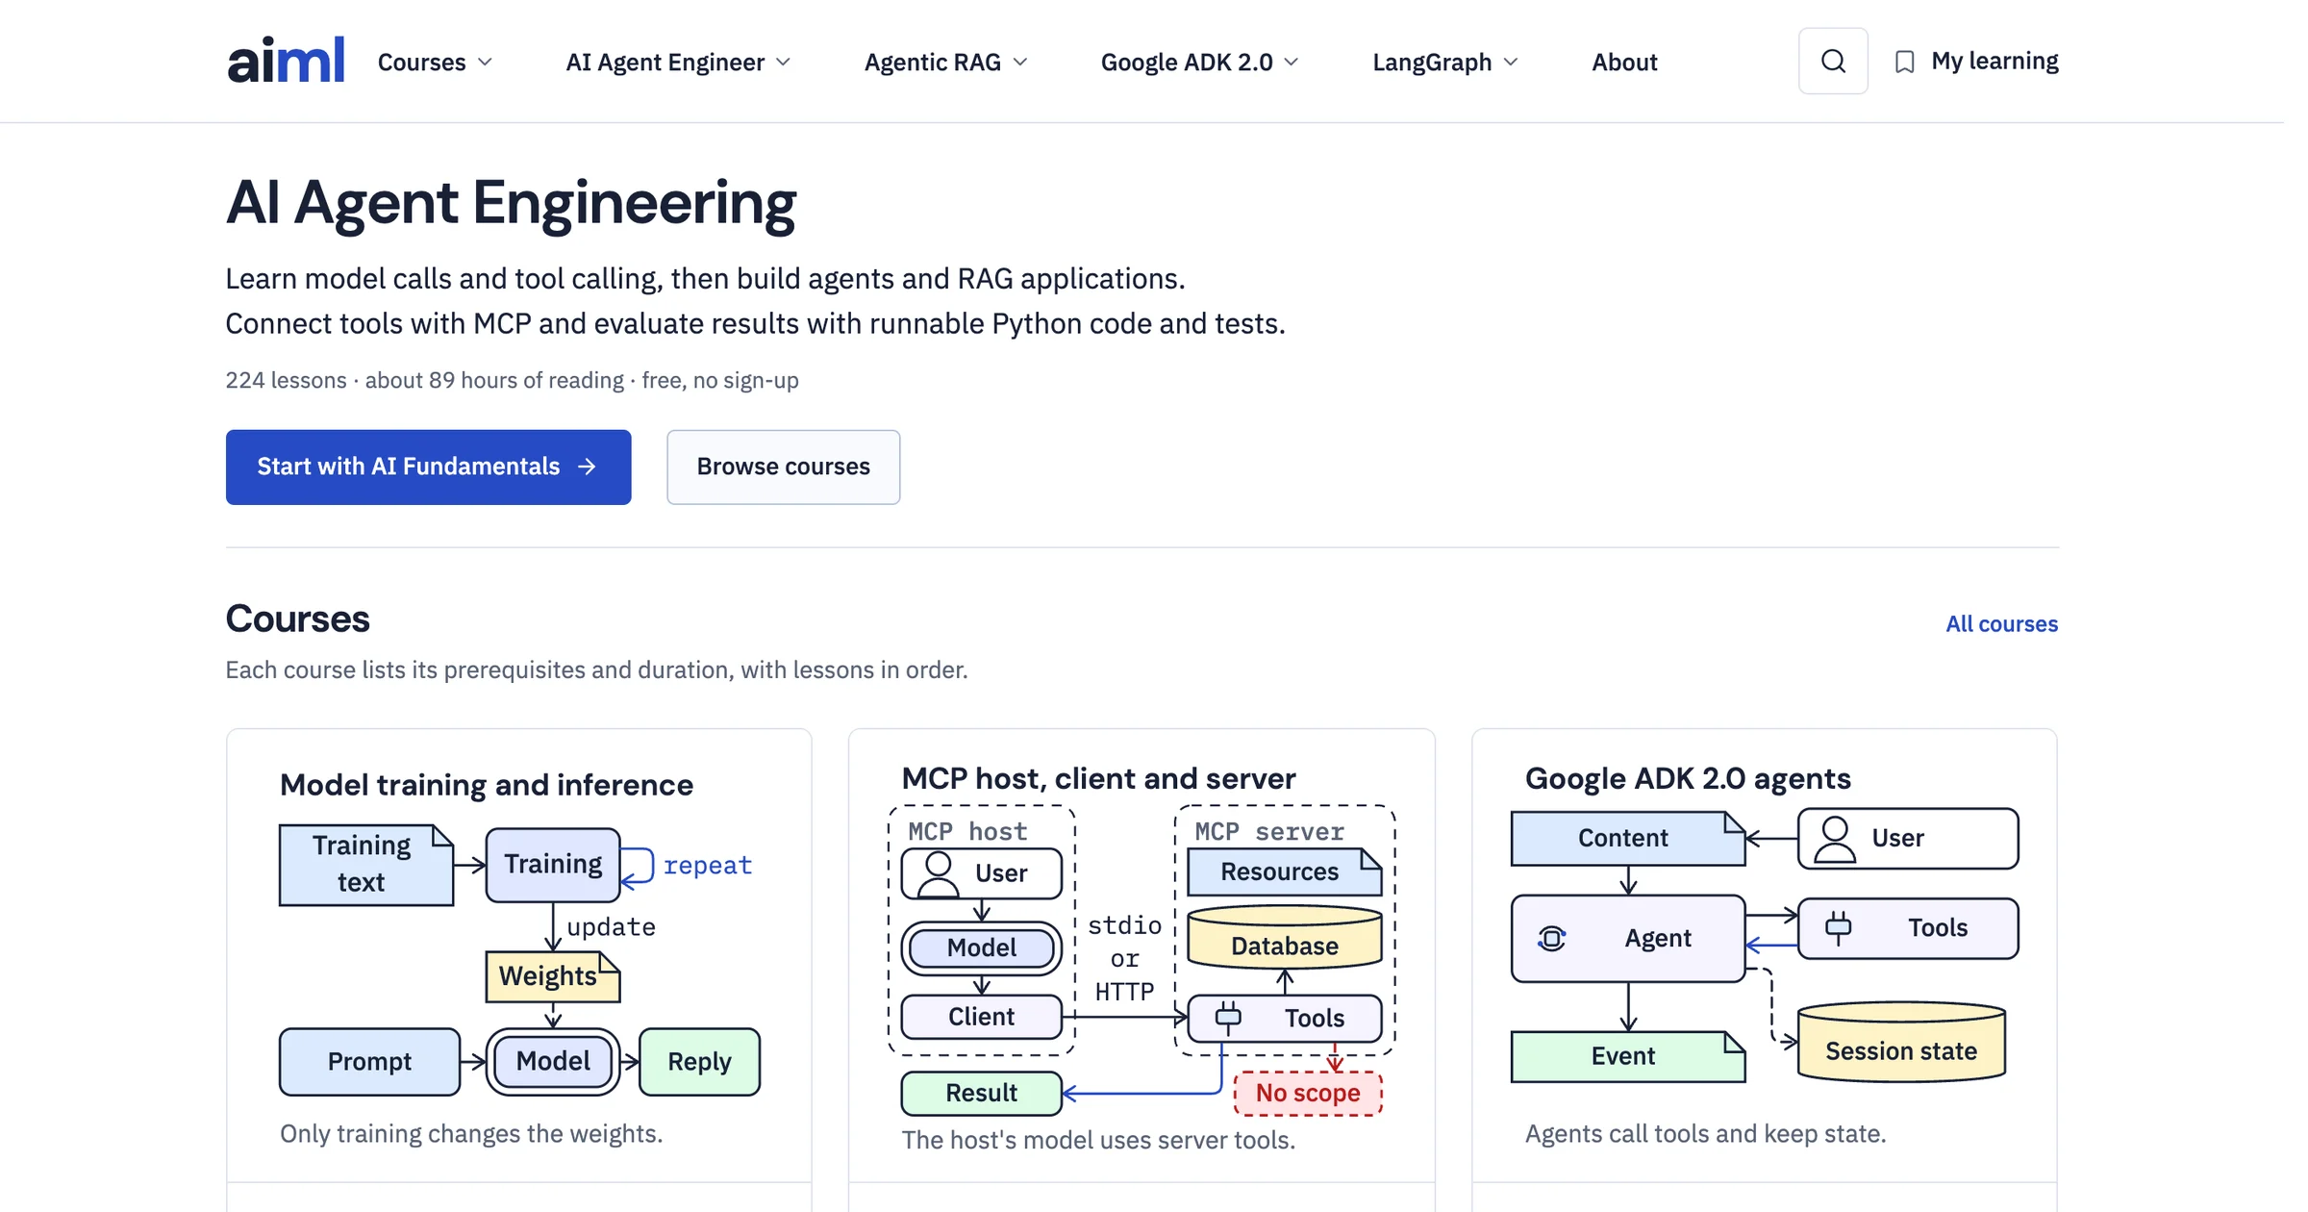Viewport: 2308px width, 1212px height.
Task: Open the search icon button
Action: (x=1833, y=61)
